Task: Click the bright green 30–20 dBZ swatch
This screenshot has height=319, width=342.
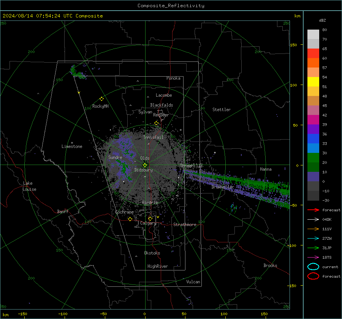Action: (x=313, y=158)
